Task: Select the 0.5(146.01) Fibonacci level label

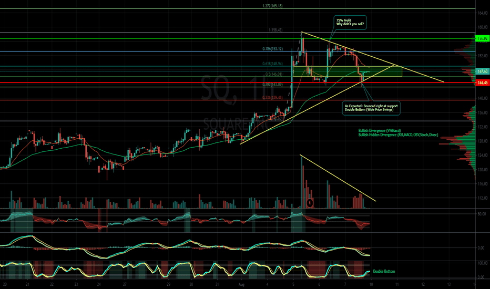Action: pos(274,75)
